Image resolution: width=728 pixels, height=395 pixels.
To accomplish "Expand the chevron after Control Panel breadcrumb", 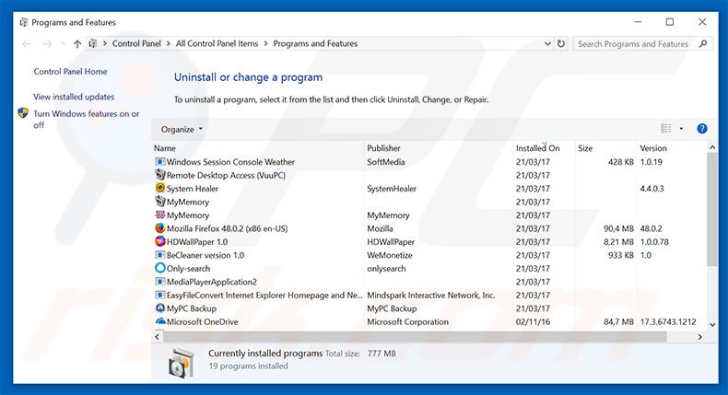I will coord(168,43).
